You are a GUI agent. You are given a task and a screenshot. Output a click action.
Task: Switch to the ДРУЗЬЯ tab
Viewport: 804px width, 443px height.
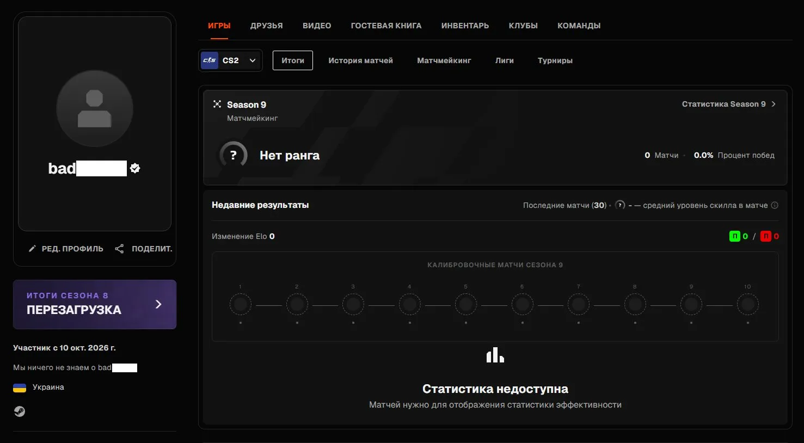pyautogui.click(x=267, y=26)
